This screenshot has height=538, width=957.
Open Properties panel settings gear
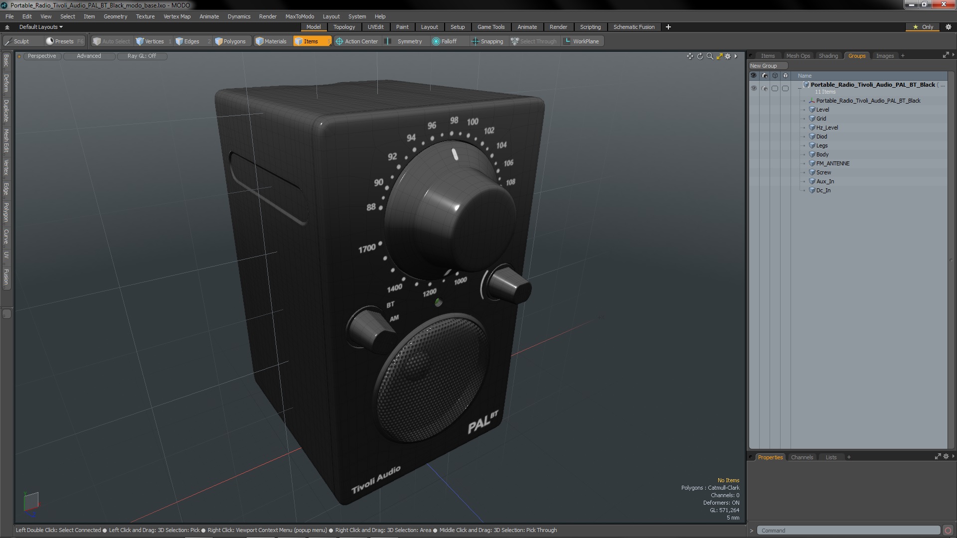coord(946,456)
